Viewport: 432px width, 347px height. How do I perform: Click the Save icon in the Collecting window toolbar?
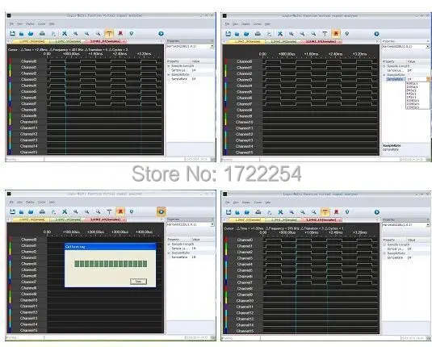click(12, 211)
